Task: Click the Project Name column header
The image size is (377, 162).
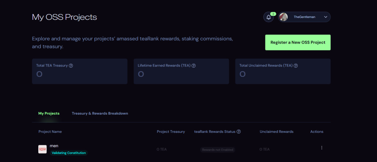Action: (50, 132)
